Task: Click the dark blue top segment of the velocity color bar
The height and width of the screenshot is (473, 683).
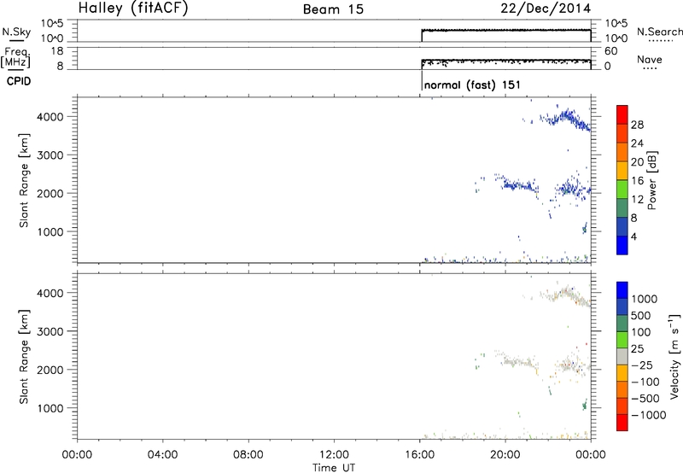Action: 622,290
